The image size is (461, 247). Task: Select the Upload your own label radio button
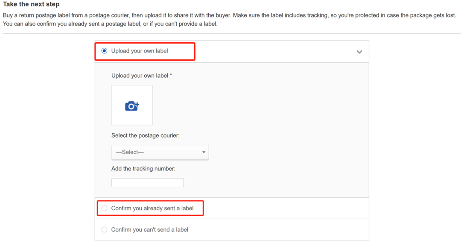105,51
